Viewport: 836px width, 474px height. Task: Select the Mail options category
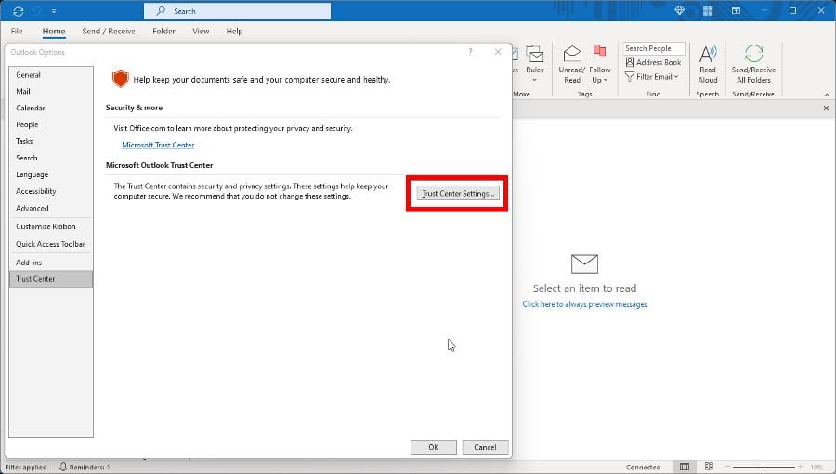click(x=51, y=92)
